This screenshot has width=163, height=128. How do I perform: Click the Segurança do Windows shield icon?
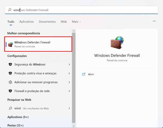point(10,64)
